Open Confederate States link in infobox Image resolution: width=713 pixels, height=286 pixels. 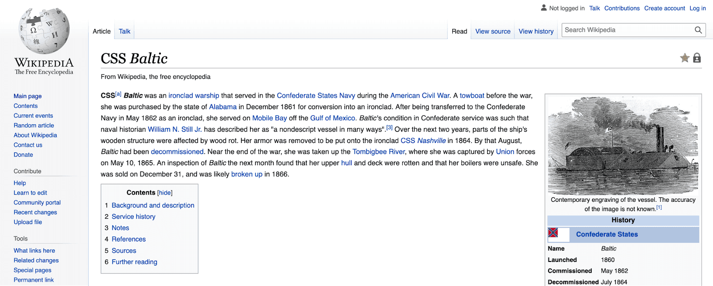click(x=607, y=234)
